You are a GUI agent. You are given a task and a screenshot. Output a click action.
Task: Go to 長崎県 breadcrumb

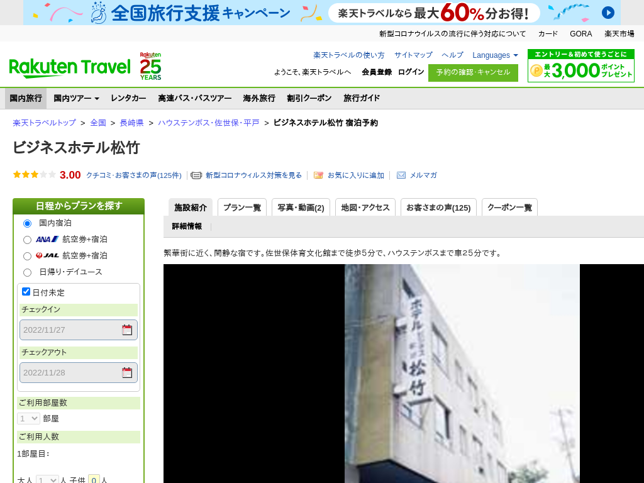tap(131, 123)
